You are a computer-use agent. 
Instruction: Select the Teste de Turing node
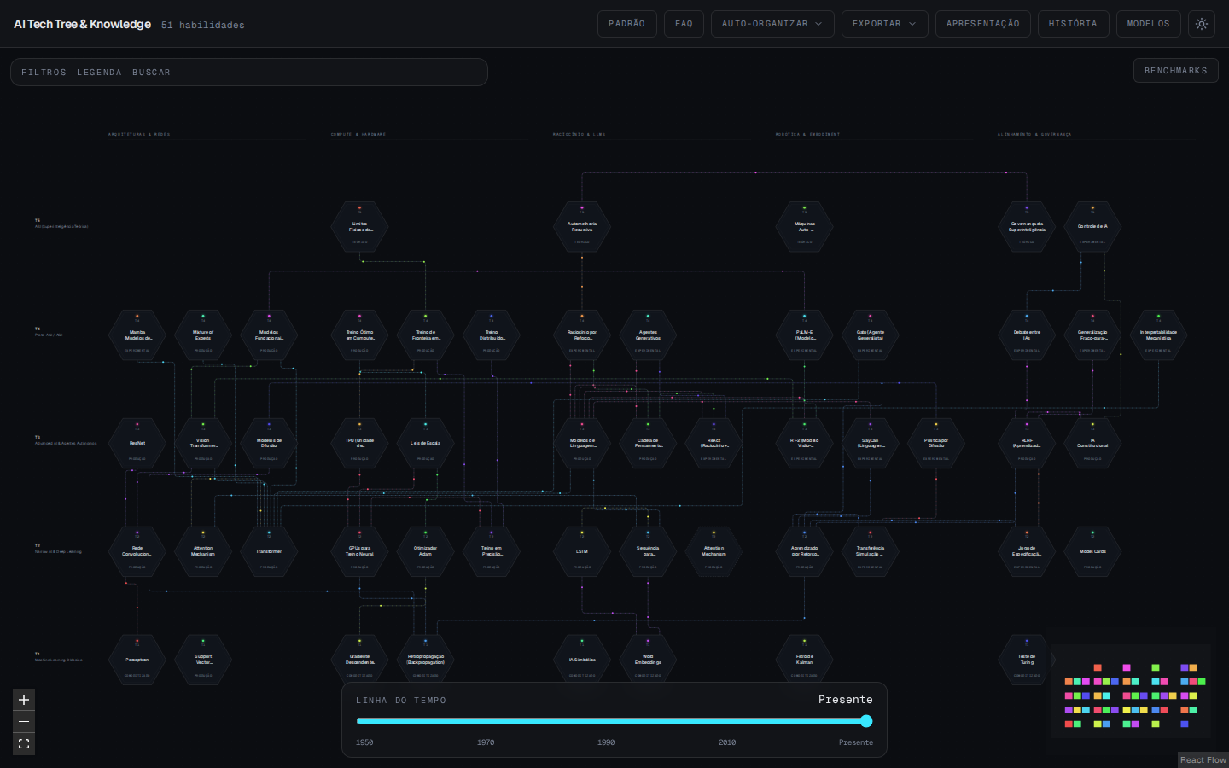tap(1027, 660)
